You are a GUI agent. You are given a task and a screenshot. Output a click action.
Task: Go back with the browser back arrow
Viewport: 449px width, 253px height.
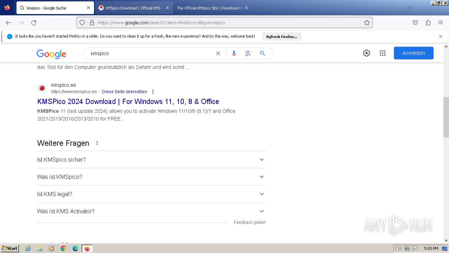coord(8,22)
